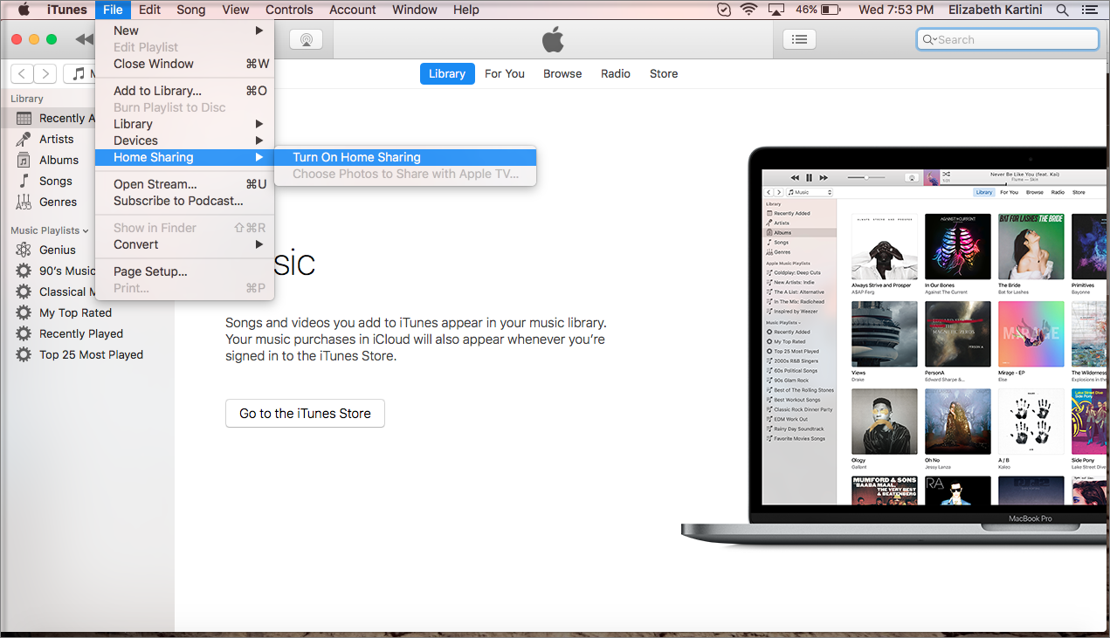Click the Search input field
This screenshot has width=1110, height=638.
coord(1008,39)
